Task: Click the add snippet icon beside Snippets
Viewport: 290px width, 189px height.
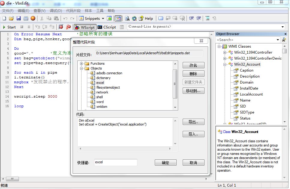Action: 109,18
